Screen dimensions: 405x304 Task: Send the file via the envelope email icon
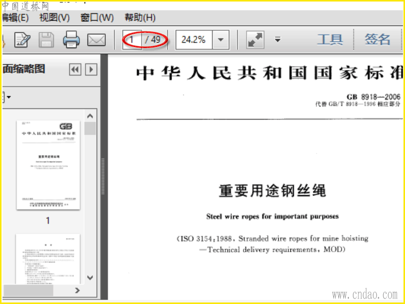pyautogui.click(x=96, y=40)
